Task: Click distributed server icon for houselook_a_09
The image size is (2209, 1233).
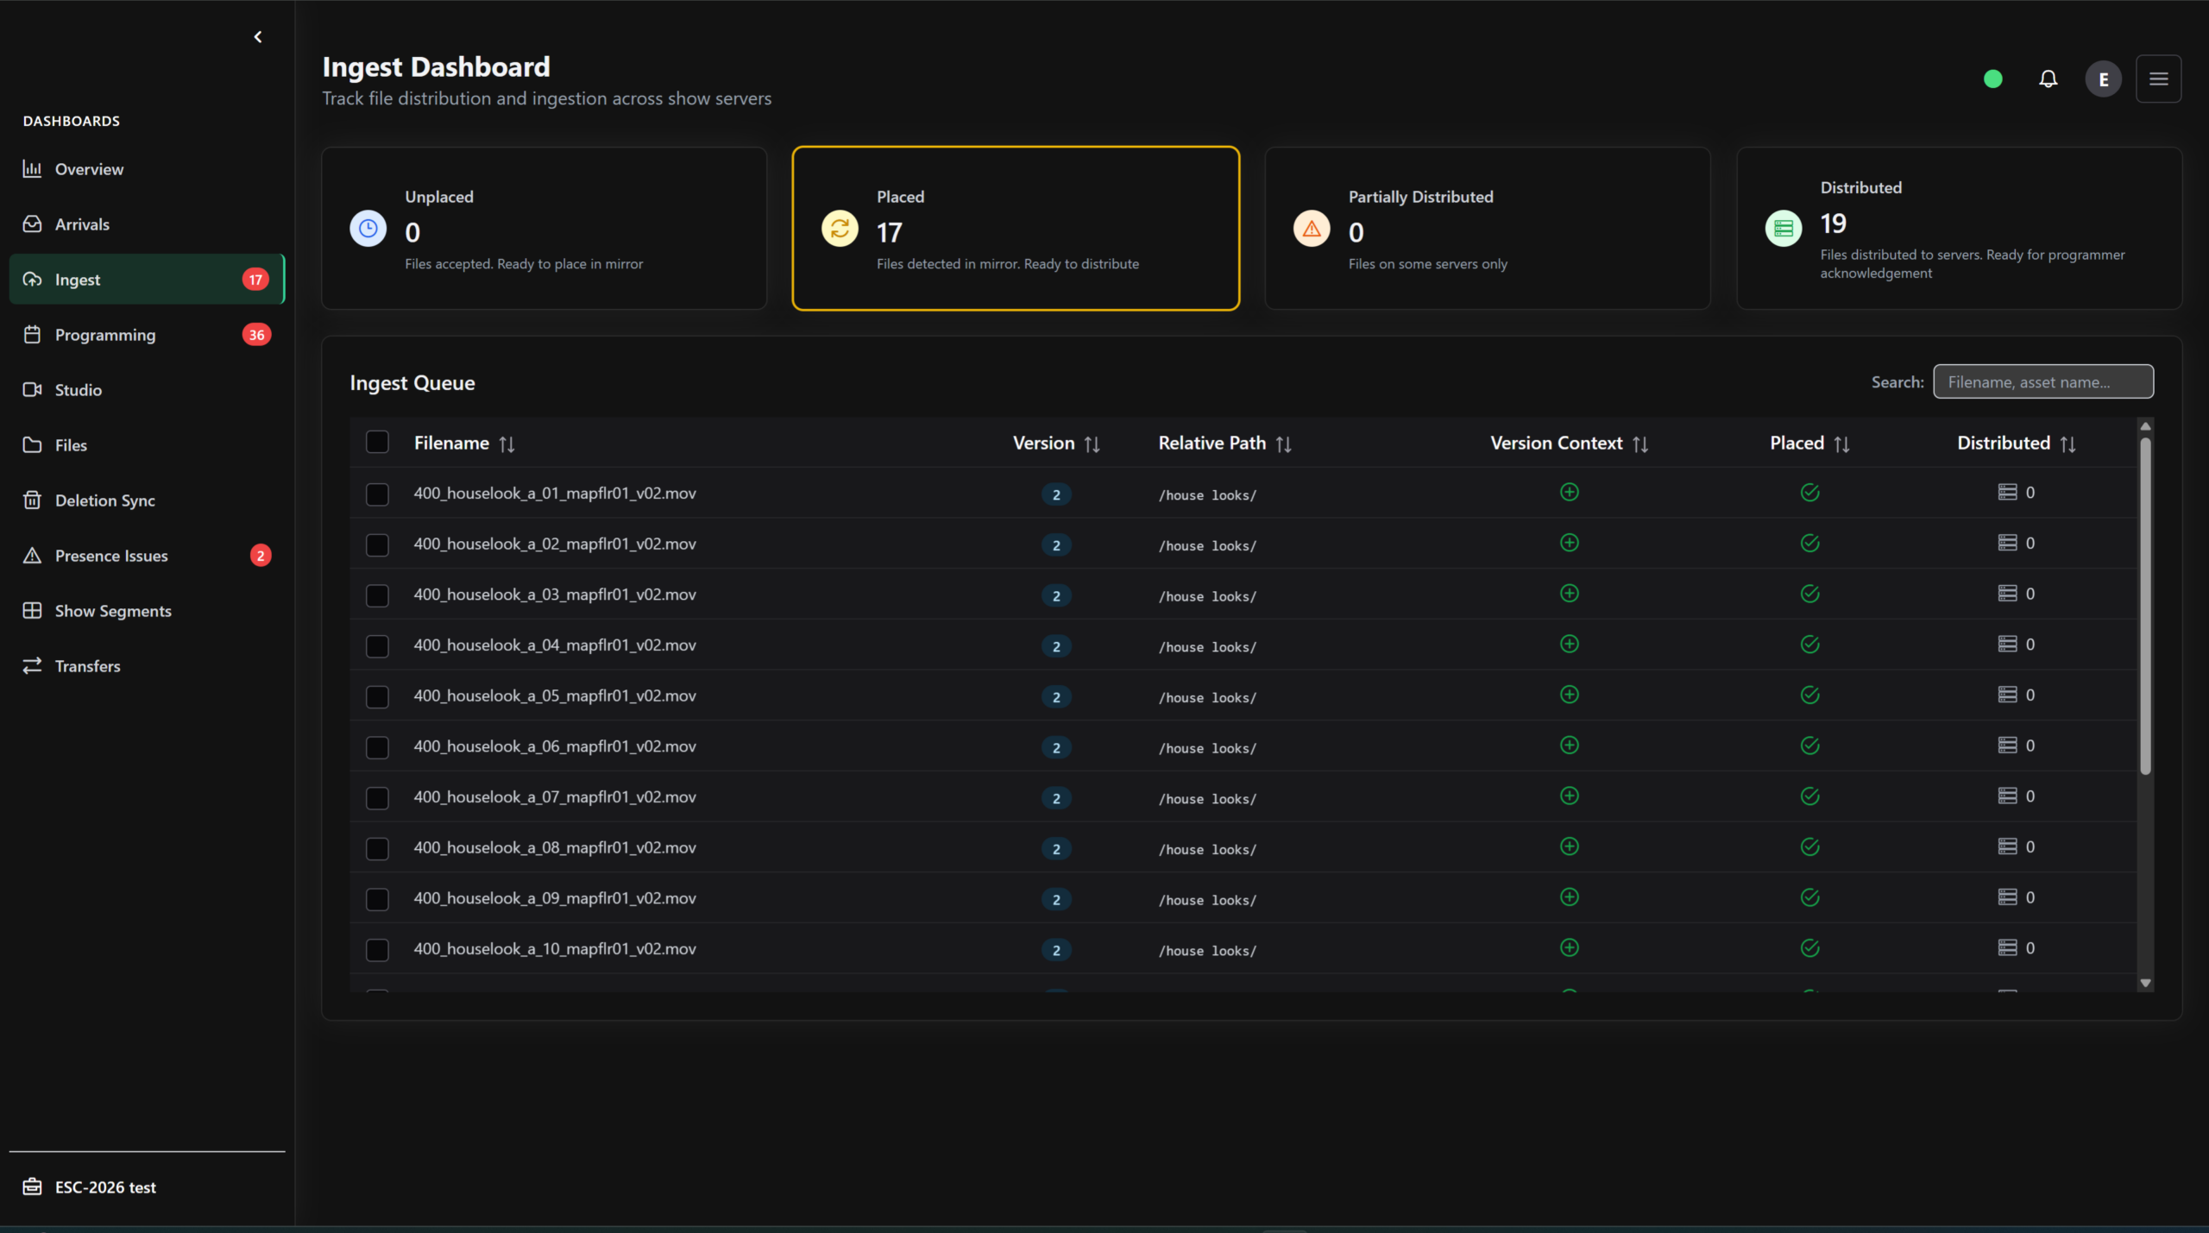Action: pos(2008,897)
